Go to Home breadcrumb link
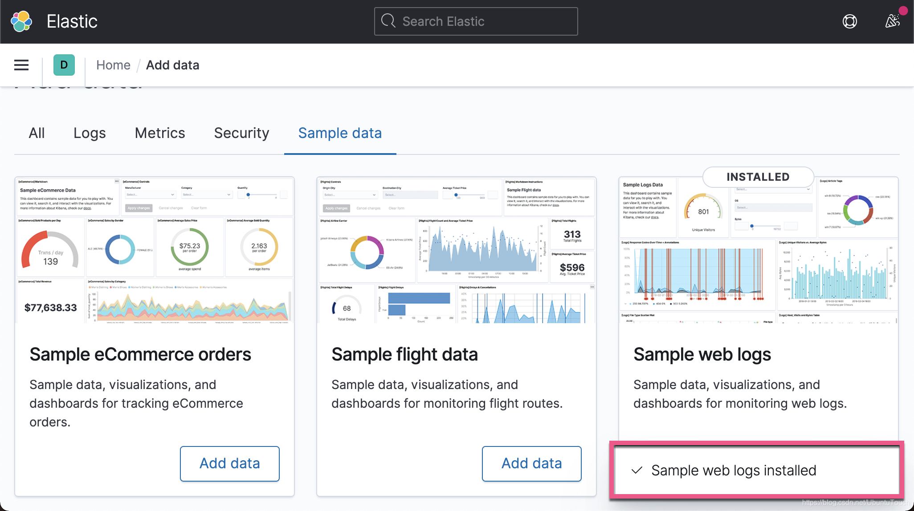 [x=113, y=65]
